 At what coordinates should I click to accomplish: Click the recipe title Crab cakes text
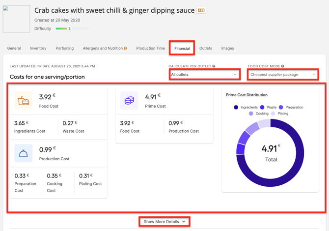pyautogui.click(x=114, y=10)
